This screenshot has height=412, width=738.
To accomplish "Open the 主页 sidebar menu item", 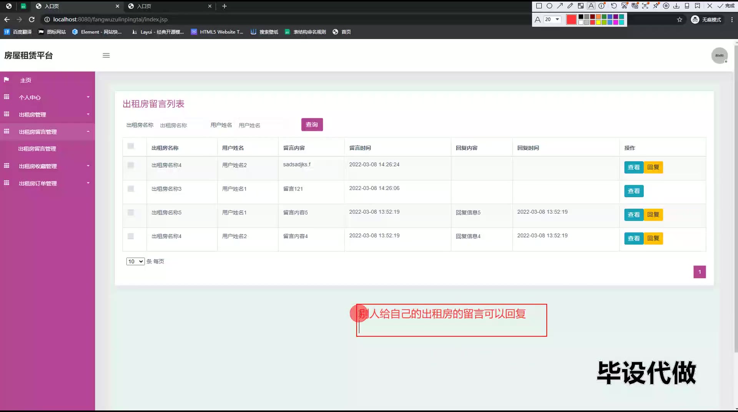I will 26,80.
